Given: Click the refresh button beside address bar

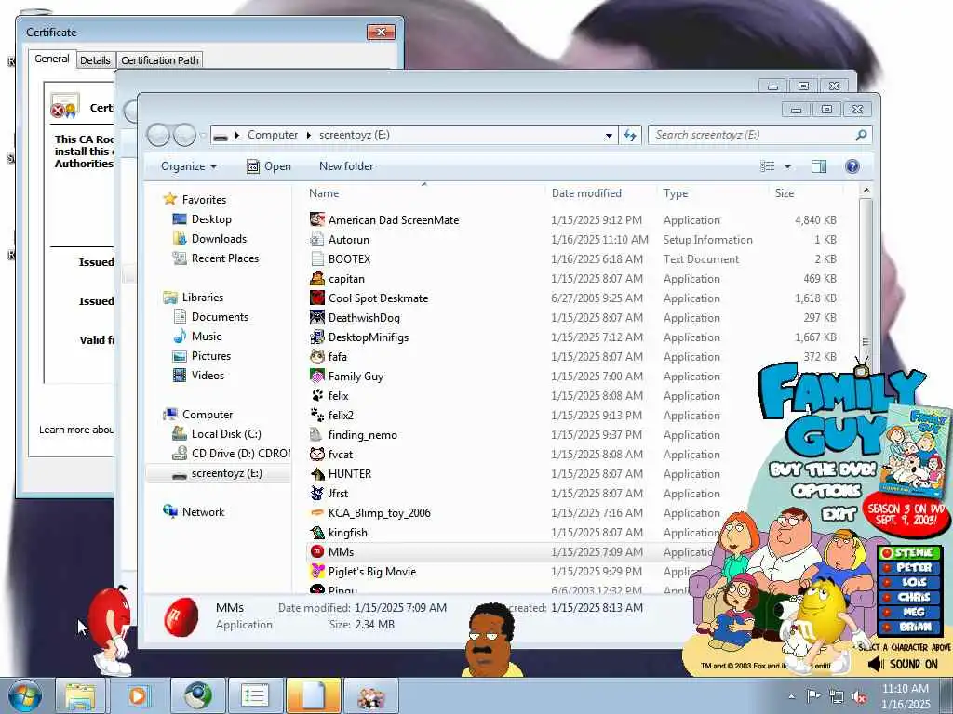Looking at the screenshot, I should coord(630,136).
